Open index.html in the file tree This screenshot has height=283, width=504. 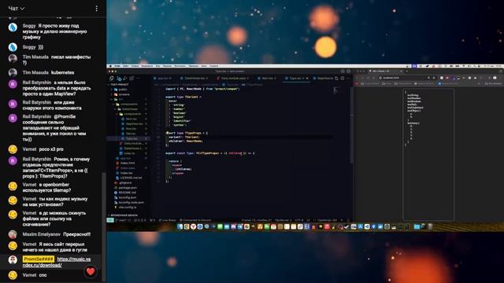point(128,163)
